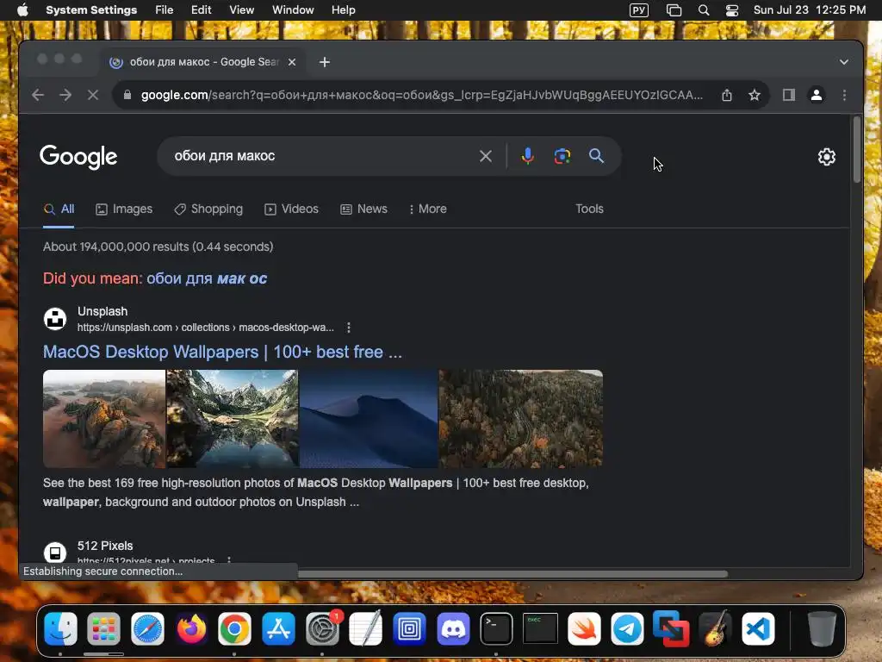Switch to the Images results tab
This screenshot has width=882, height=662.
coord(124,209)
